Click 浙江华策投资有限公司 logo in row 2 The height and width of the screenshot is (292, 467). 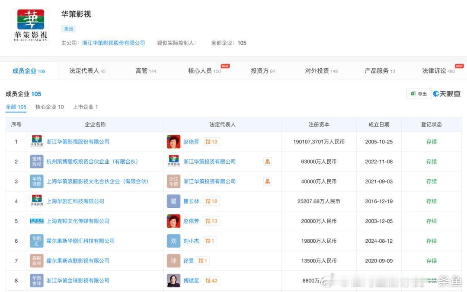[174, 161]
